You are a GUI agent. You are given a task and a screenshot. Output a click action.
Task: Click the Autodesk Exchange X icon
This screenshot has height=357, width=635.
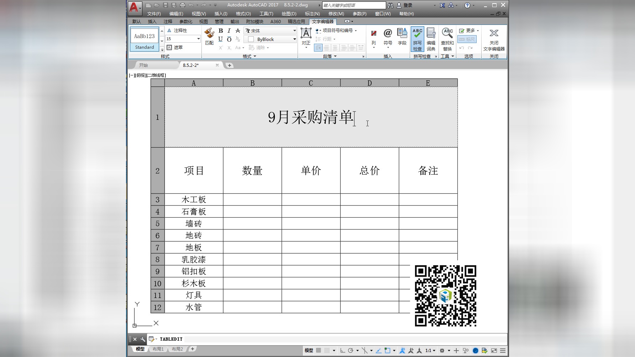[x=442, y=5]
